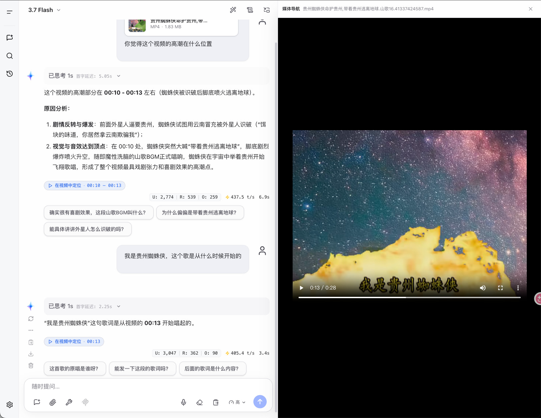Jump to 00:10 – 00:13 in the video
The image size is (541, 418).
click(x=84, y=186)
